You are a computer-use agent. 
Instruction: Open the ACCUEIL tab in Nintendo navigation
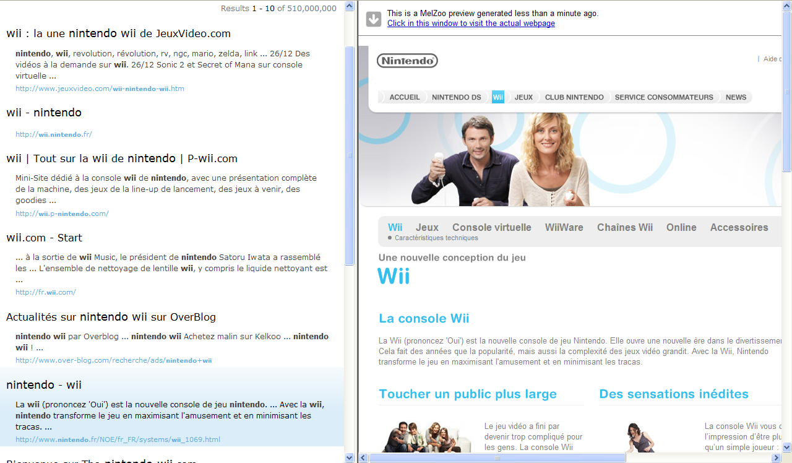(405, 97)
